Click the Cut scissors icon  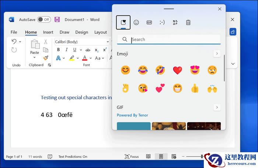click(x=46, y=42)
